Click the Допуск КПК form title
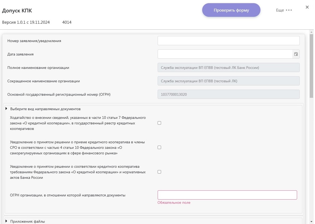315x224 pixels. coord(17,11)
